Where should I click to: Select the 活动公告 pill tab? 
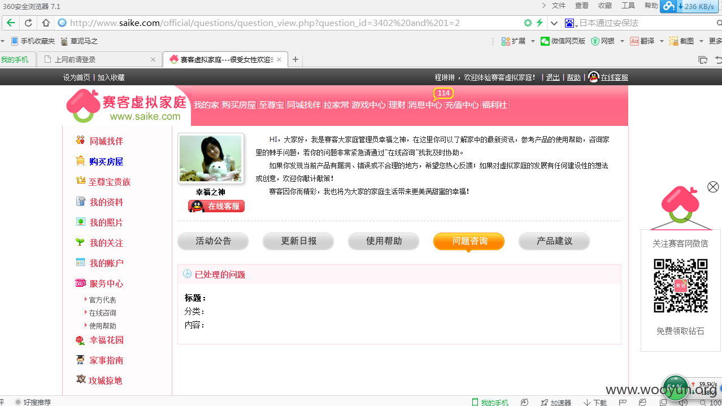[x=213, y=241]
